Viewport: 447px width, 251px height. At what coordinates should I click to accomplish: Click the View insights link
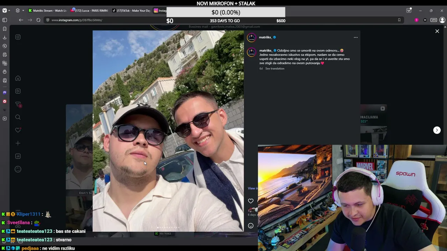(x=252, y=188)
